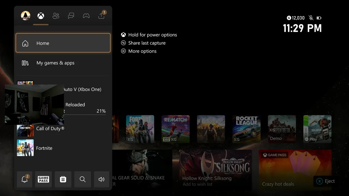Open the profile avatar tab
Viewport: 349px width, 196px height.
(x=26, y=16)
